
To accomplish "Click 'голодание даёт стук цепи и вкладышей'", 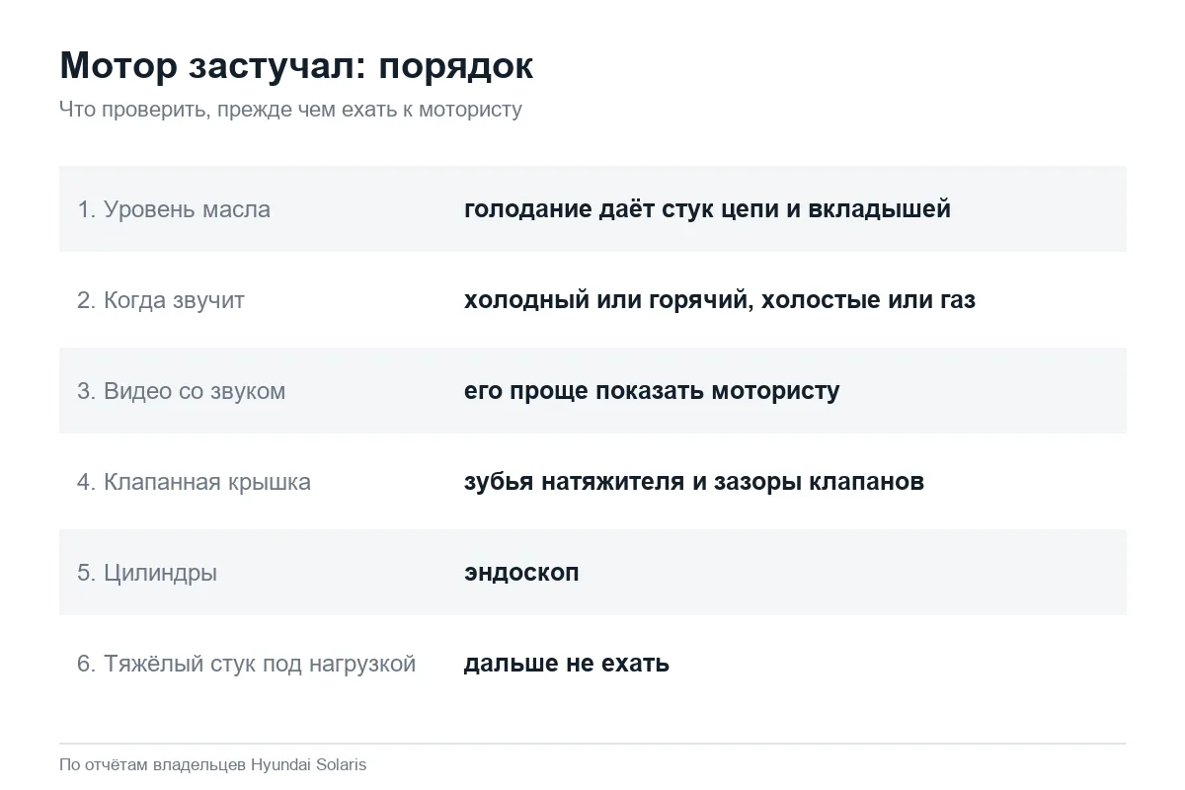I will tap(707, 209).
